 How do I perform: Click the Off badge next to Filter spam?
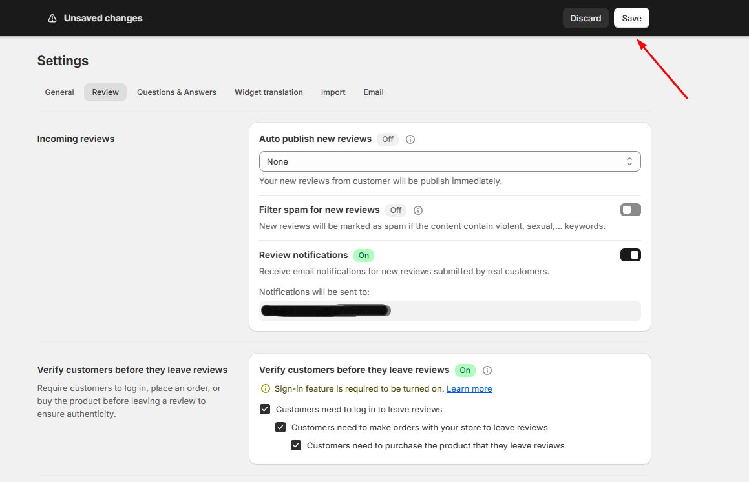pos(396,210)
